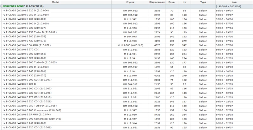253x130 pixels.
Task: Click engine cell OM 602.982
Action: point(130,32)
